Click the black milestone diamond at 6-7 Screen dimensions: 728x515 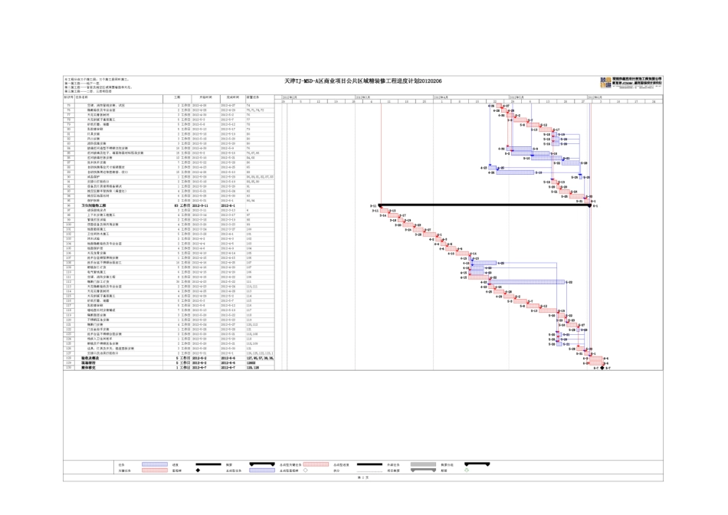[602, 368]
